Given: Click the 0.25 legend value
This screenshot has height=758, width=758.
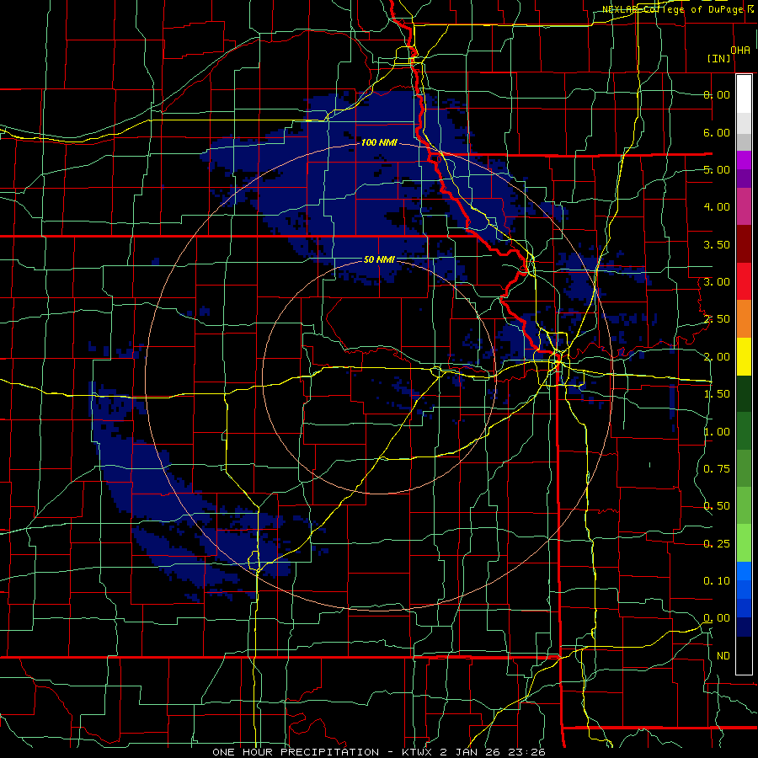Looking at the screenshot, I should pos(717,544).
